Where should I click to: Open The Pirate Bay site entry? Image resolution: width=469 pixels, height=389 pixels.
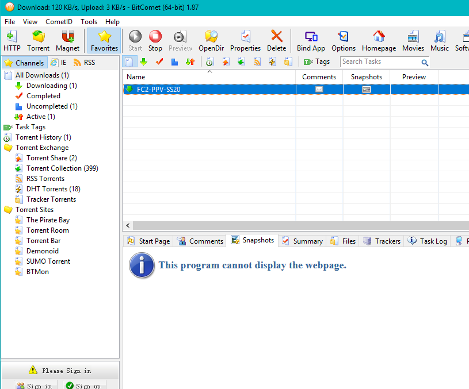click(x=48, y=220)
